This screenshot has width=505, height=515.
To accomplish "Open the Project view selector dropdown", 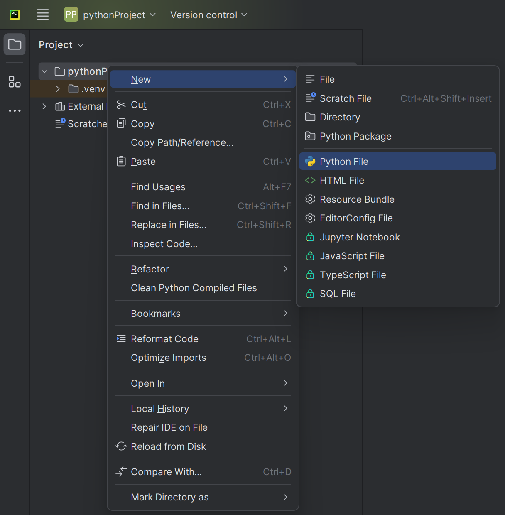I will tap(61, 45).
